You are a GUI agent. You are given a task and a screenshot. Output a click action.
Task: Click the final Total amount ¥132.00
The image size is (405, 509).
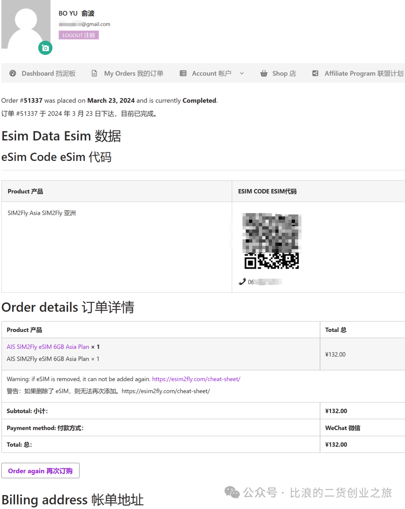pyautogui.click(x=336, y=444)
